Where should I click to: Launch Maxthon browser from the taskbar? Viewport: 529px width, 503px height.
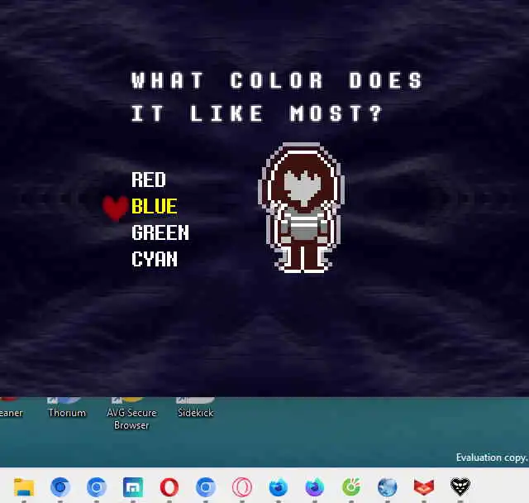(133, 487)
